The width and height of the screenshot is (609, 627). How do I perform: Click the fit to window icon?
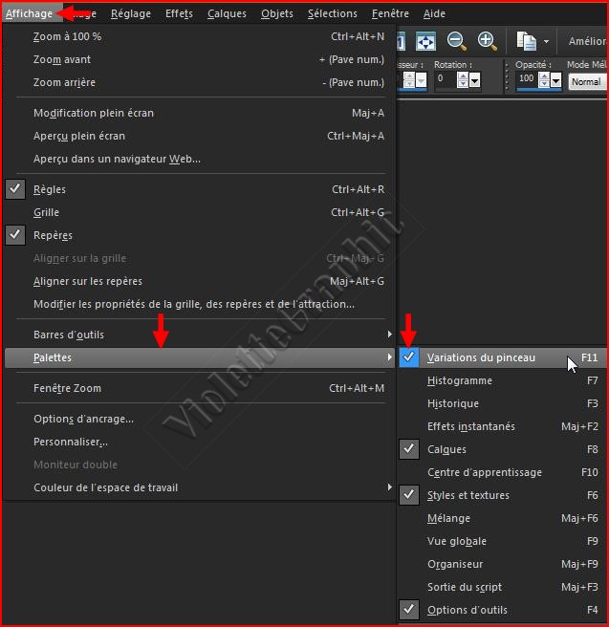point(425,41)
